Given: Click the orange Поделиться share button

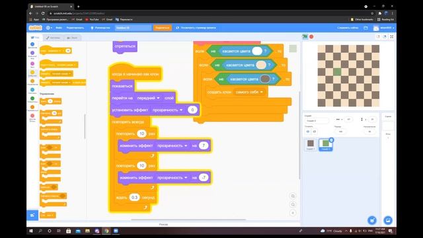Looking at the screenshot, I should [163, 28].
